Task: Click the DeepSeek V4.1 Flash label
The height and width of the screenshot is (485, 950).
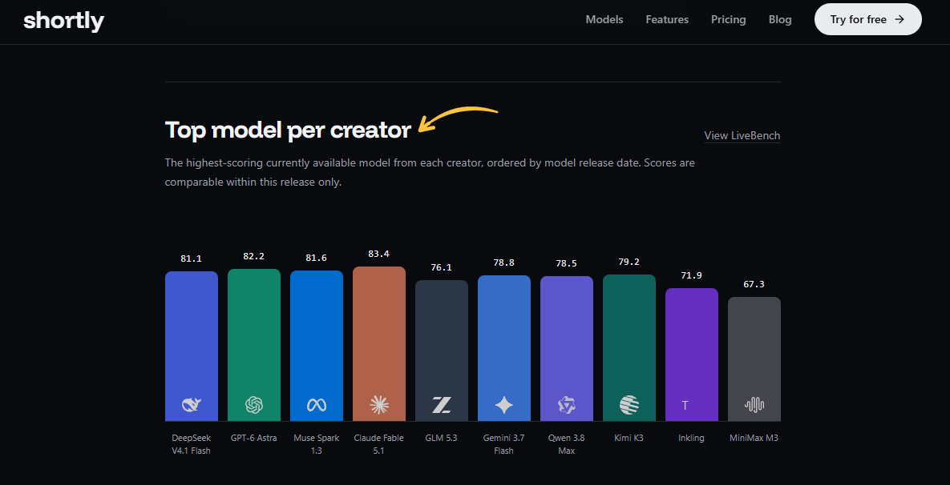Action: click(192, 444)
